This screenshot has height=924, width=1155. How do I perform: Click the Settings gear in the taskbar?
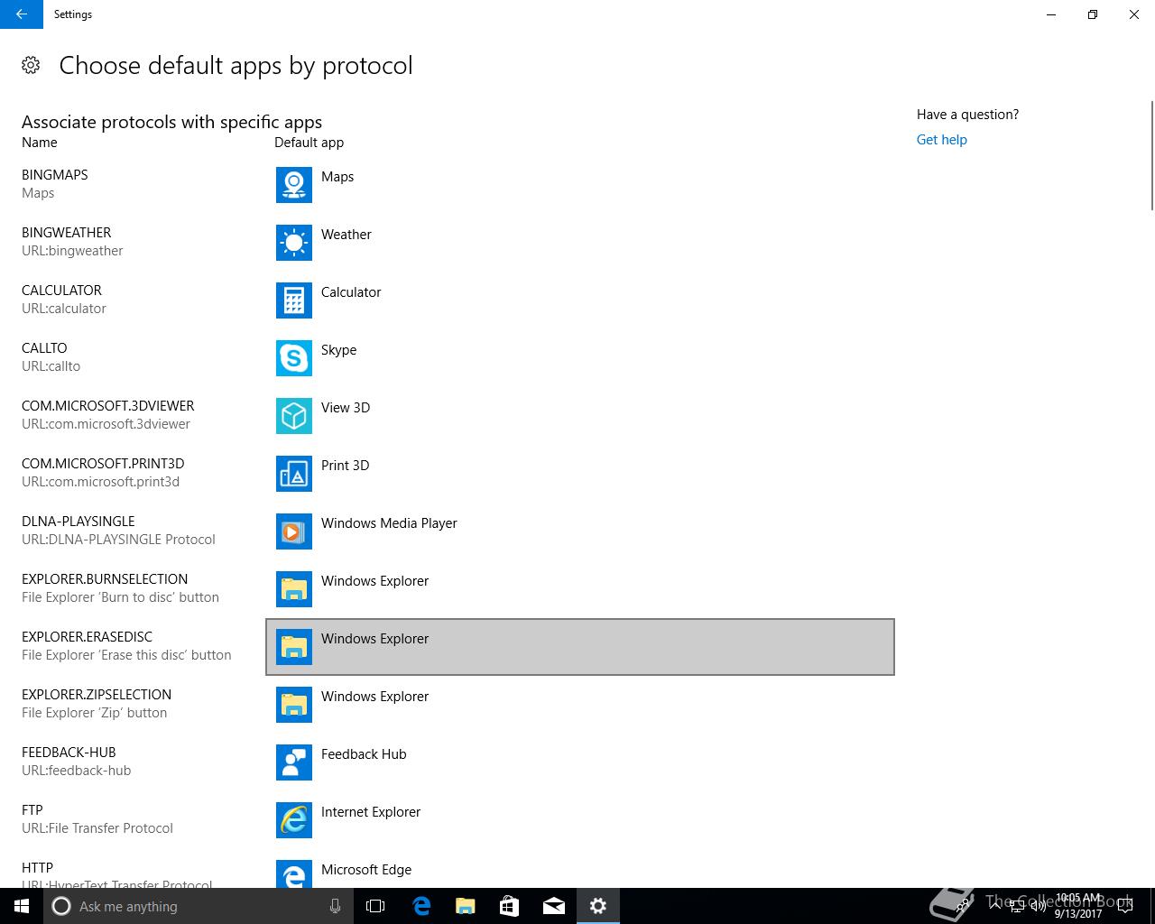(x=598, y=906)
